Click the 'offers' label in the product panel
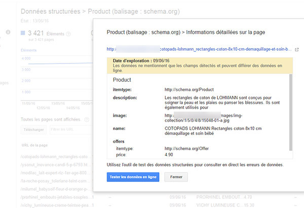Image resolution: width=304 pixels, height=208 pixels. pyautogui.click(x=119, y=142)
